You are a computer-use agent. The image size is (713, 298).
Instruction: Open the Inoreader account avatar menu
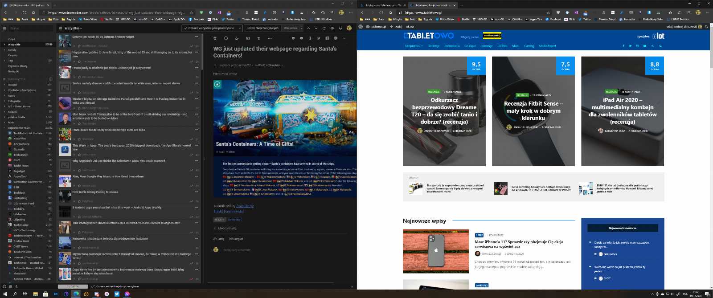pyautogui.click(x=349, y=28)
